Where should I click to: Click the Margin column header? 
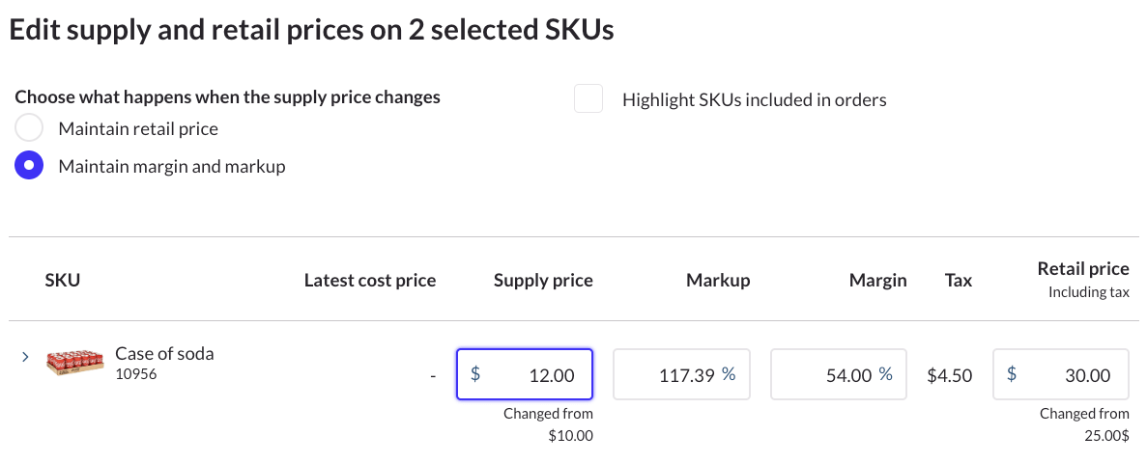877,281
